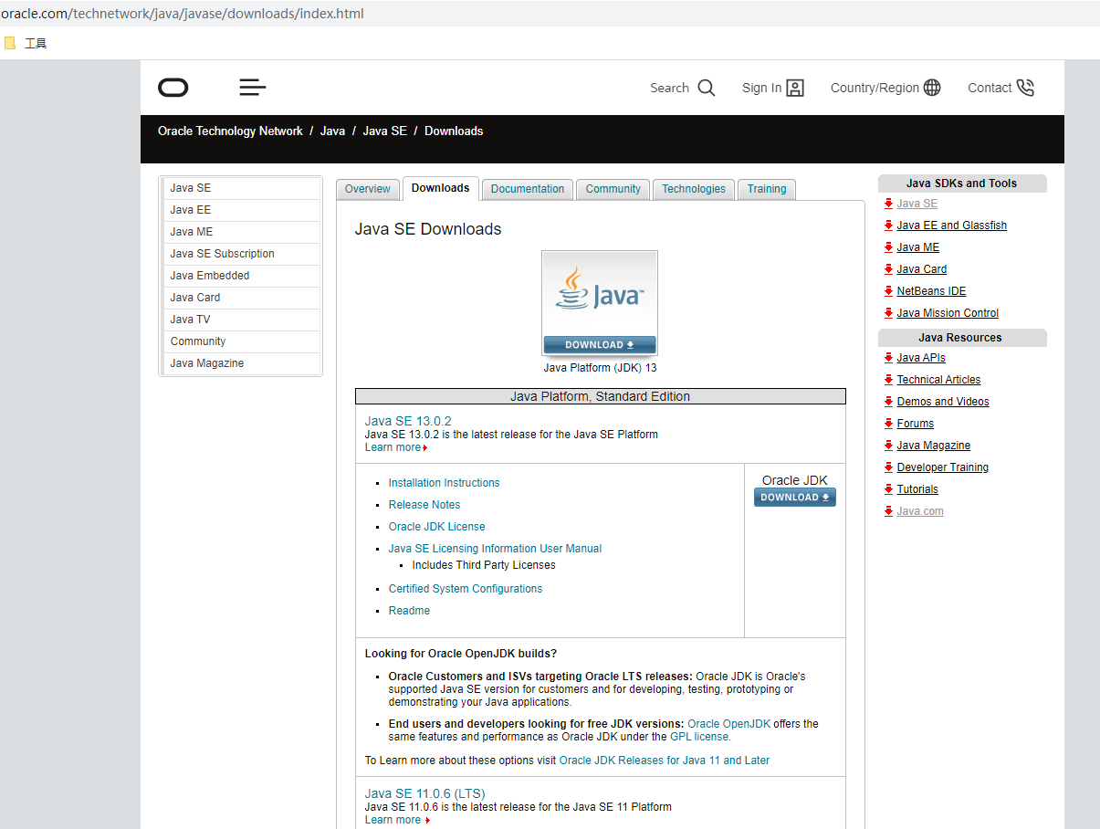The image size is (1100, 829).
Task: Open the Training tab
Action: (x=767, y=189)
